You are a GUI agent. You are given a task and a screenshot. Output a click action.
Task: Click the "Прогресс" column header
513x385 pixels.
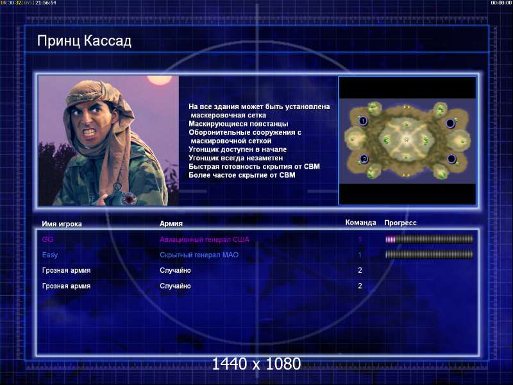pos(400,223)
